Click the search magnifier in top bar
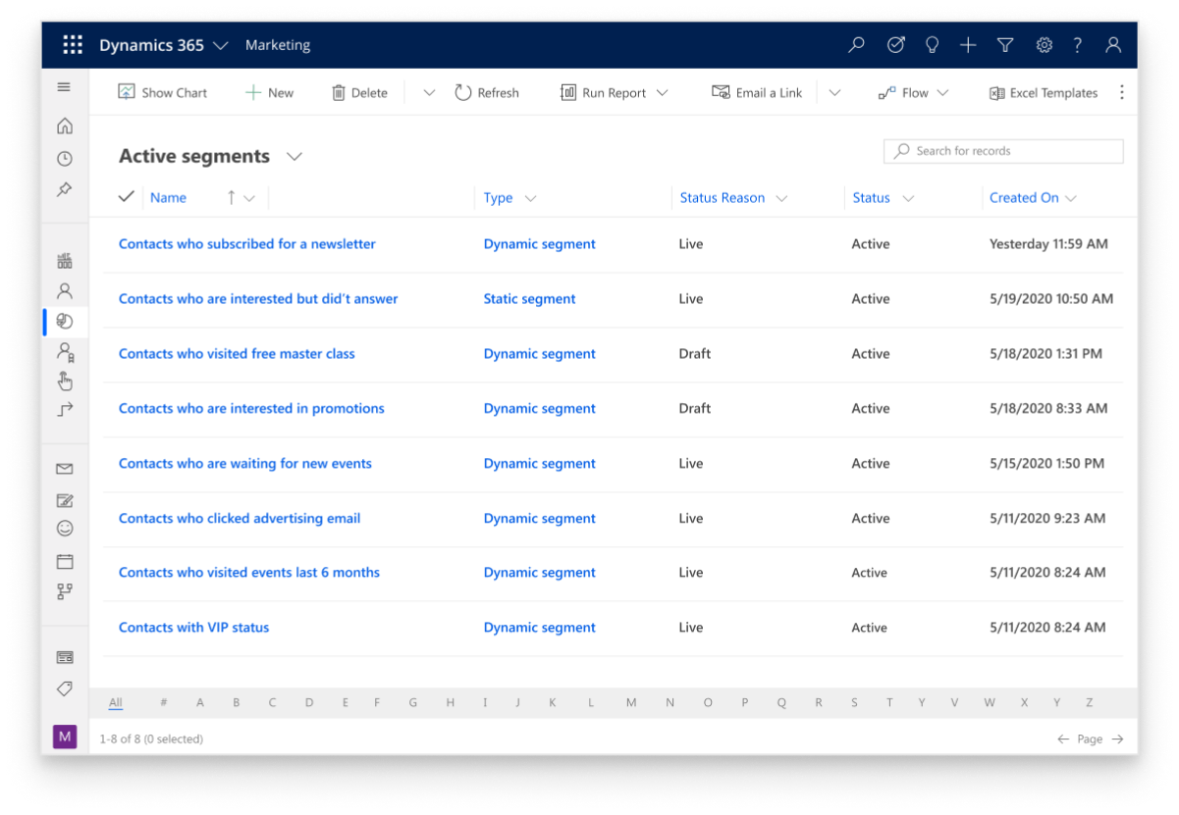The image size is (1179, 815). tap(856, 45)
